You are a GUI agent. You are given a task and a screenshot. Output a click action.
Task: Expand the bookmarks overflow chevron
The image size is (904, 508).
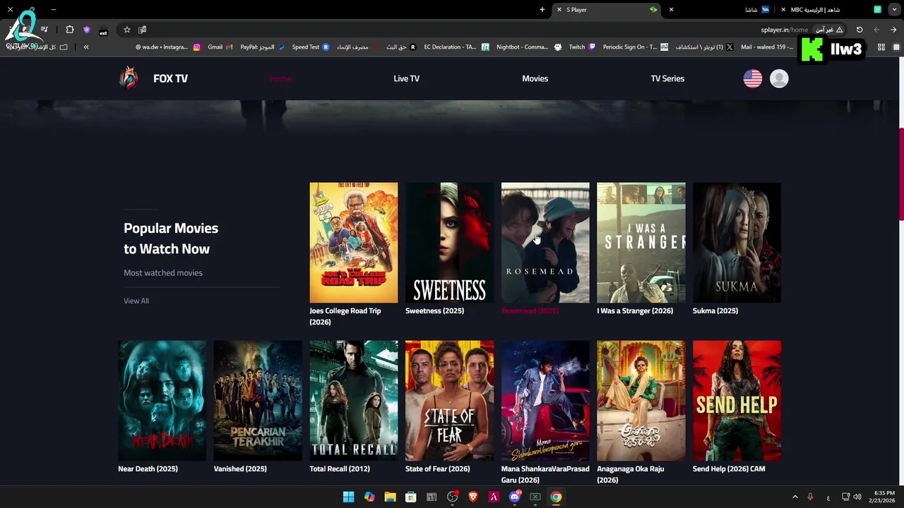click(x=86, y=47)
